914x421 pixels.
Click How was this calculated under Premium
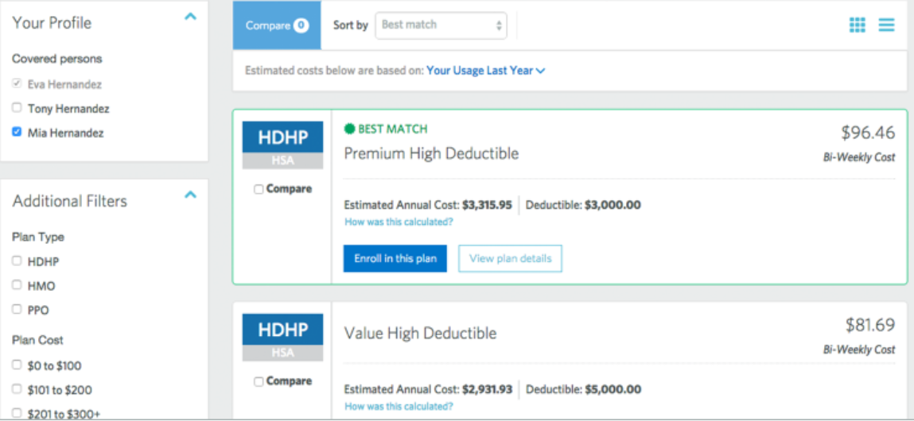[x=399, y=222]
